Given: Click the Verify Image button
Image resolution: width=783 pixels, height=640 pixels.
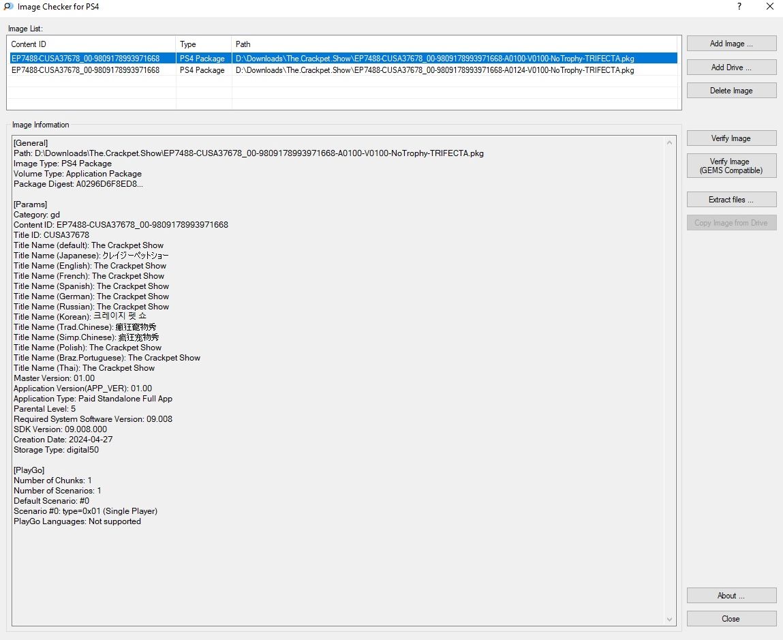Looking at the screenshot, I should coord(731,138).
